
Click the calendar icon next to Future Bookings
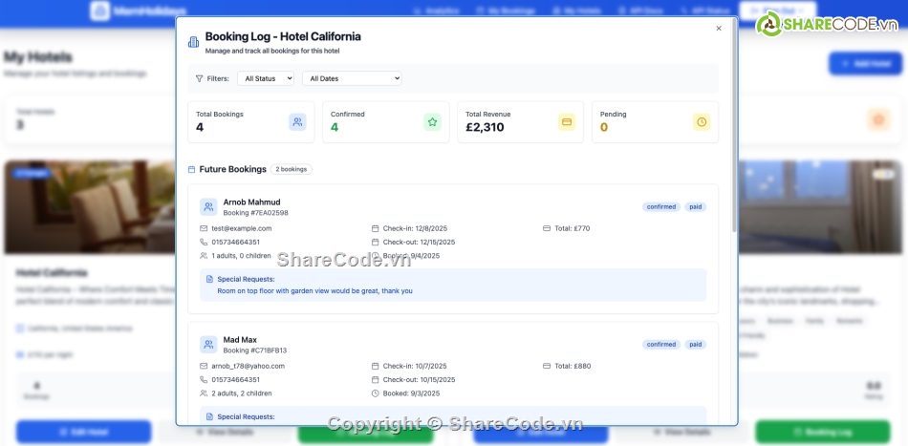pyautogui.click(x=192, y=169)
